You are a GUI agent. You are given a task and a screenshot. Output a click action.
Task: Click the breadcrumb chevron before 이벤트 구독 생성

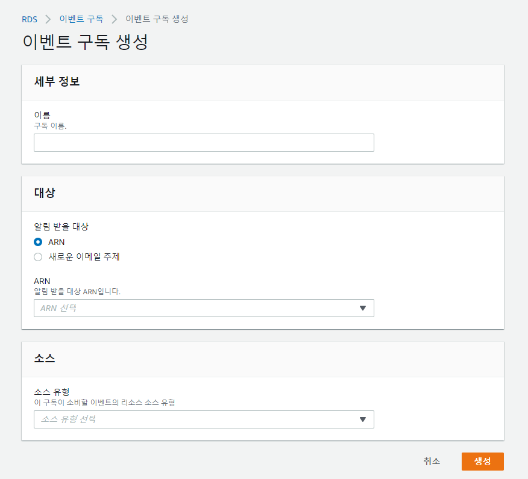(114, 19)
